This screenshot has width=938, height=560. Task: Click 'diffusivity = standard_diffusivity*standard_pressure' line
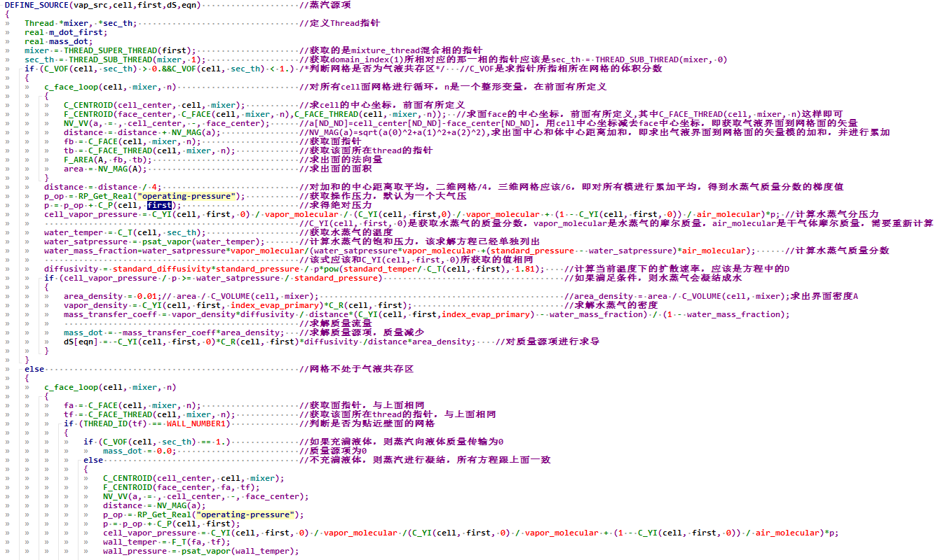(x=294, y=269)
